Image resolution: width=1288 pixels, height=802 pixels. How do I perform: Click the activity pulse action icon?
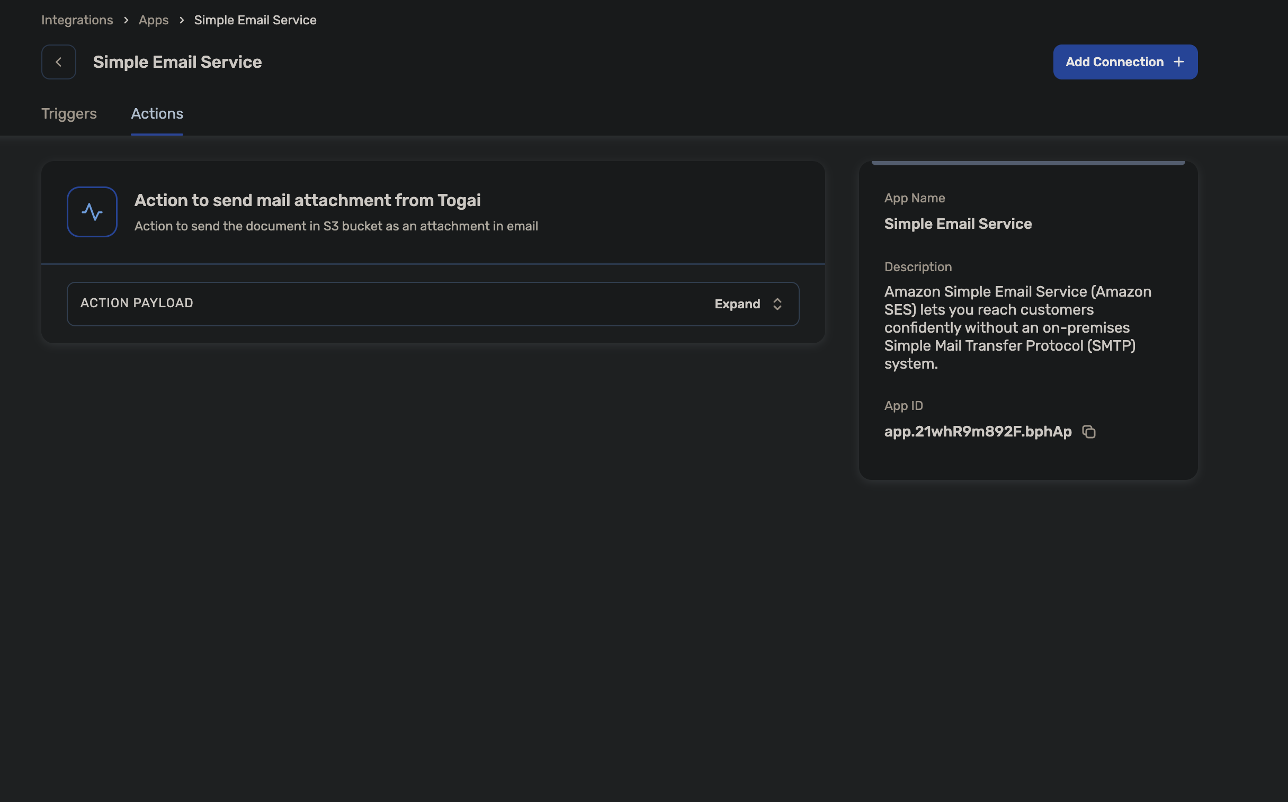click(92, 212)
